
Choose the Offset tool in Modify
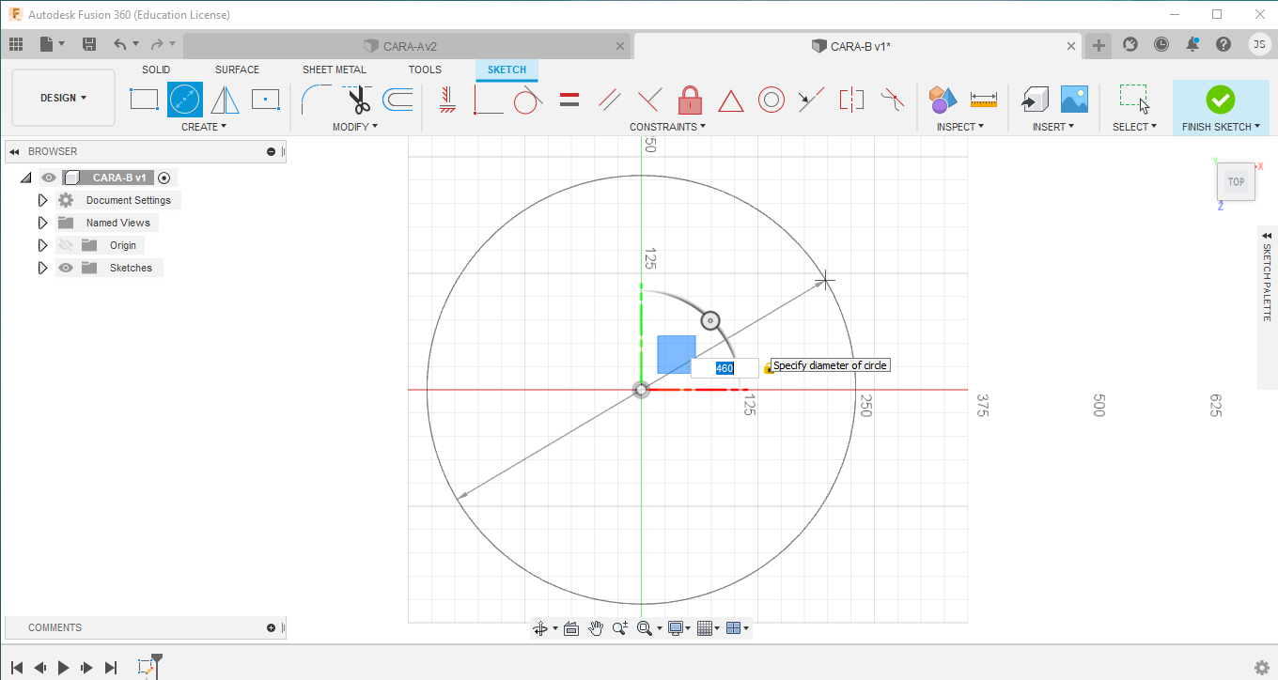pos(398,99)
